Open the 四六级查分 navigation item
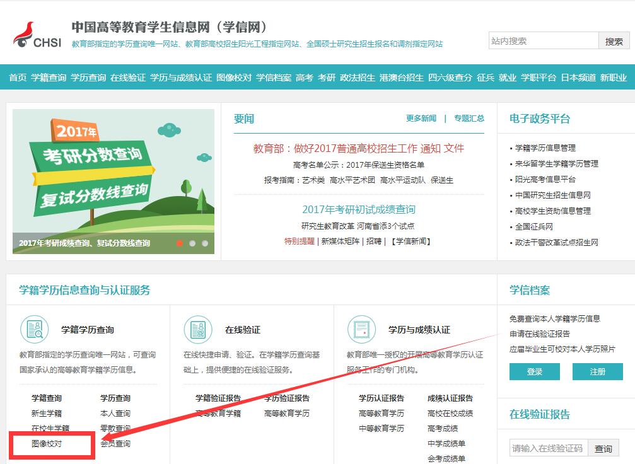This screenshot has height=464, width=635. [x=450, y=78]
